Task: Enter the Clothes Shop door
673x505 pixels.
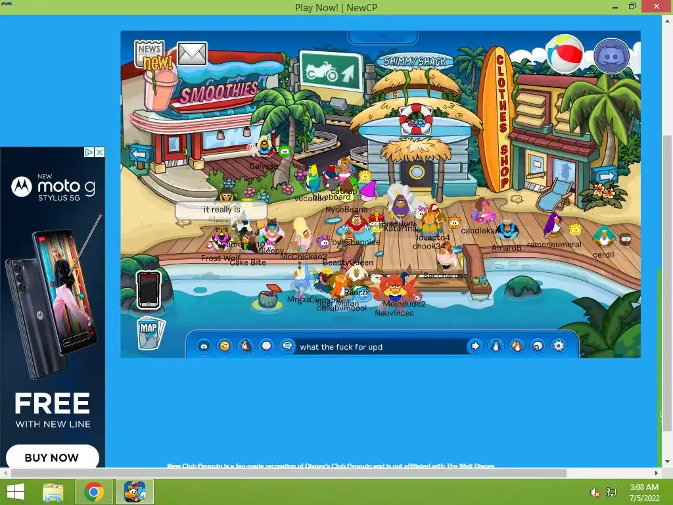Action: pos(564,174)
